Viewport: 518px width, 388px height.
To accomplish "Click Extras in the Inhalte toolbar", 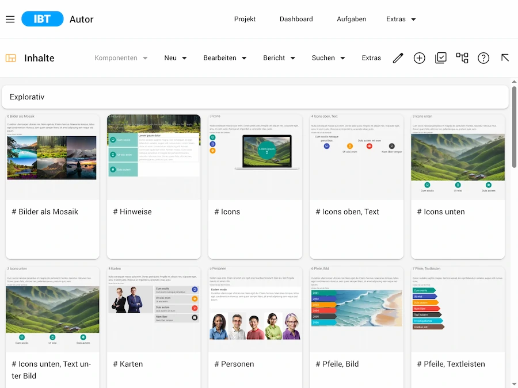I will coord(371,58).
